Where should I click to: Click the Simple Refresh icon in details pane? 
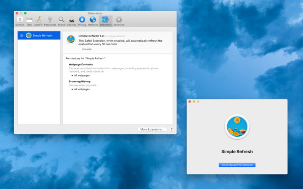point(71,39)
